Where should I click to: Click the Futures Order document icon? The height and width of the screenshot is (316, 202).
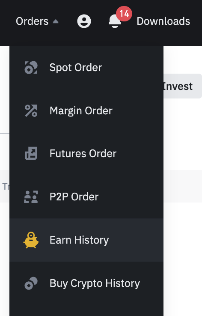pyautogui.click(x=31, y=154)
